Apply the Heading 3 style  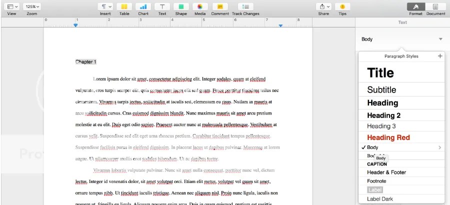coord(401,126)
